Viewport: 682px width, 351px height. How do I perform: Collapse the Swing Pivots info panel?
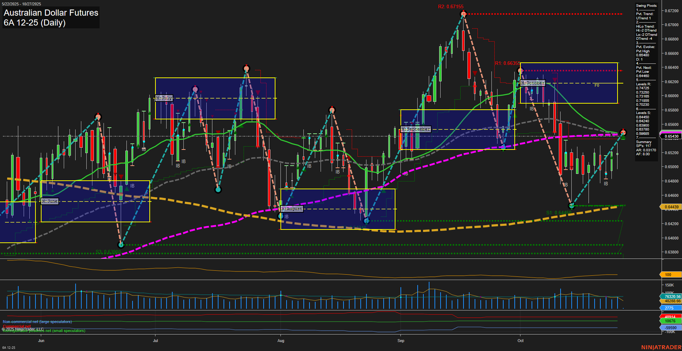click(x=646, y=6)
